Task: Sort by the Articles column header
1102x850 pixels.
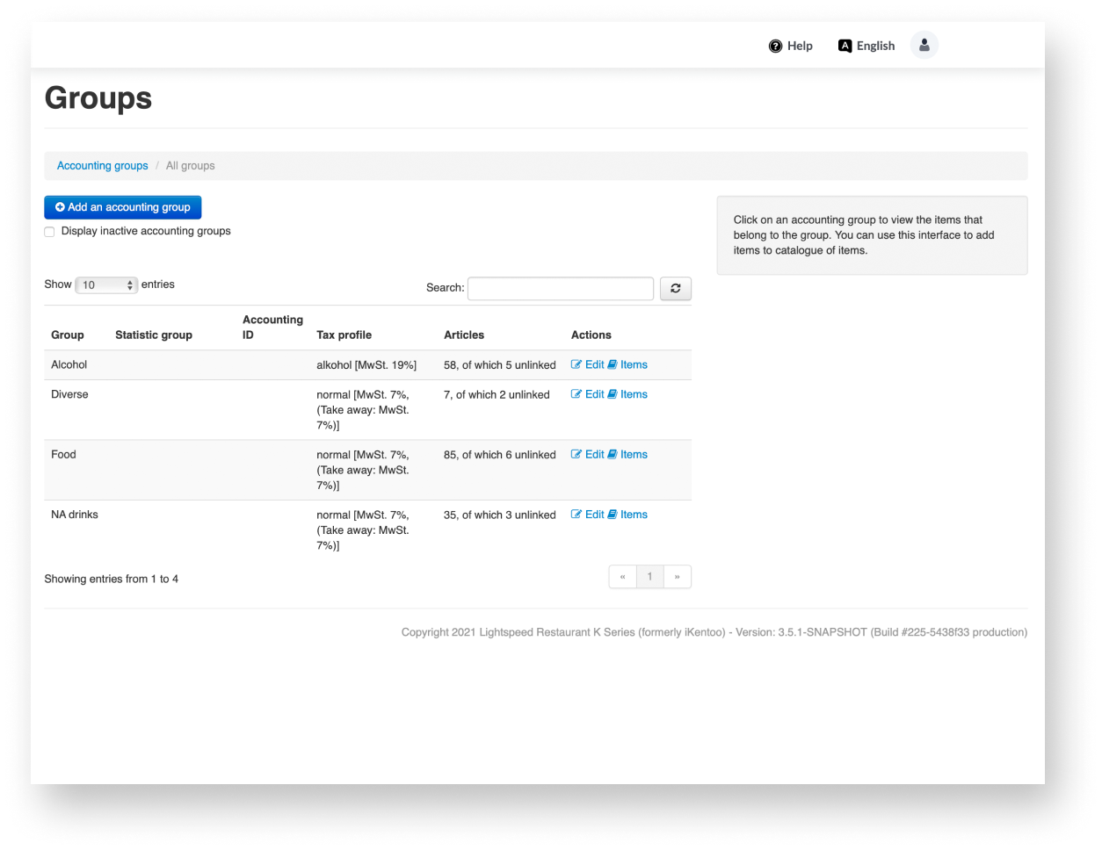Action: coord(464,335)
